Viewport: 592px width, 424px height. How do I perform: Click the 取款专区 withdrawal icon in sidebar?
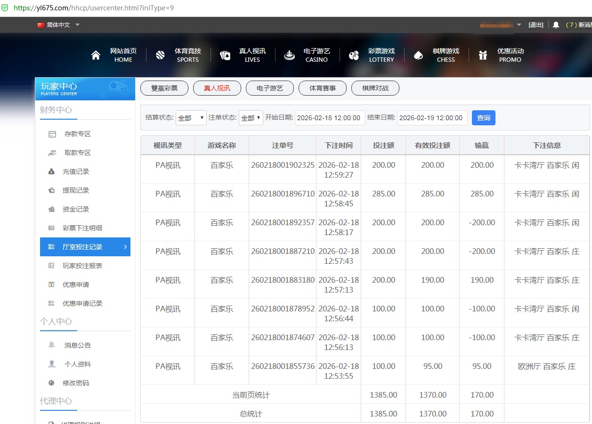53,153
